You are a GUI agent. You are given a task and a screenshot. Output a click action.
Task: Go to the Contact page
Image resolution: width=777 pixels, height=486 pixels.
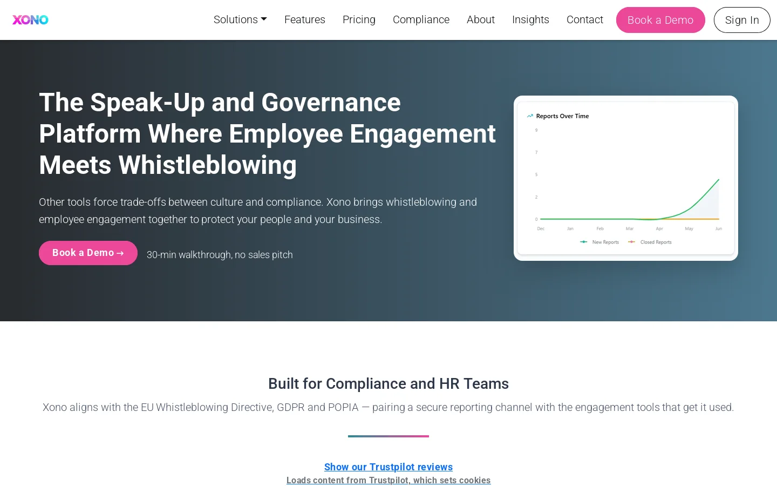coord(585,19)
